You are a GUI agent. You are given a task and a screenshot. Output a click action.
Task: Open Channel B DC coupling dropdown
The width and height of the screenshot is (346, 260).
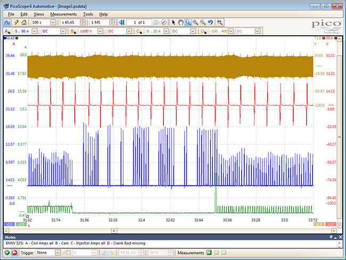(119, 31)
